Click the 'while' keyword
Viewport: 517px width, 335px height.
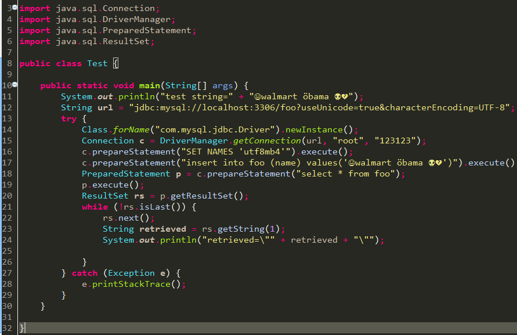click(x=95, y=207)
